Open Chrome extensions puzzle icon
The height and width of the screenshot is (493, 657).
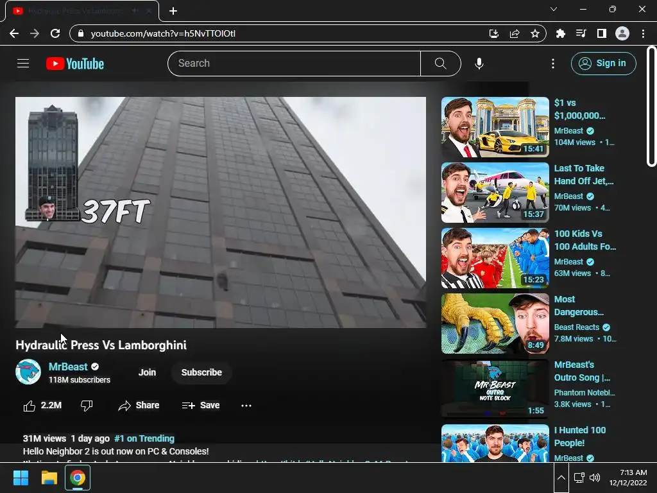[x=560, y=33]
